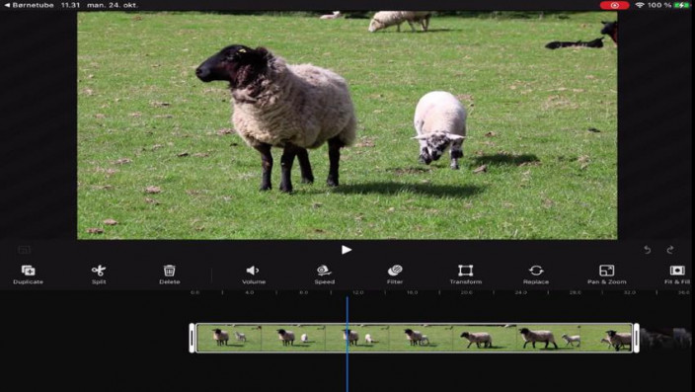Click the 20.0 mark on time ruler
Screen dimensions: 695x392
click(x=466, y=292)
